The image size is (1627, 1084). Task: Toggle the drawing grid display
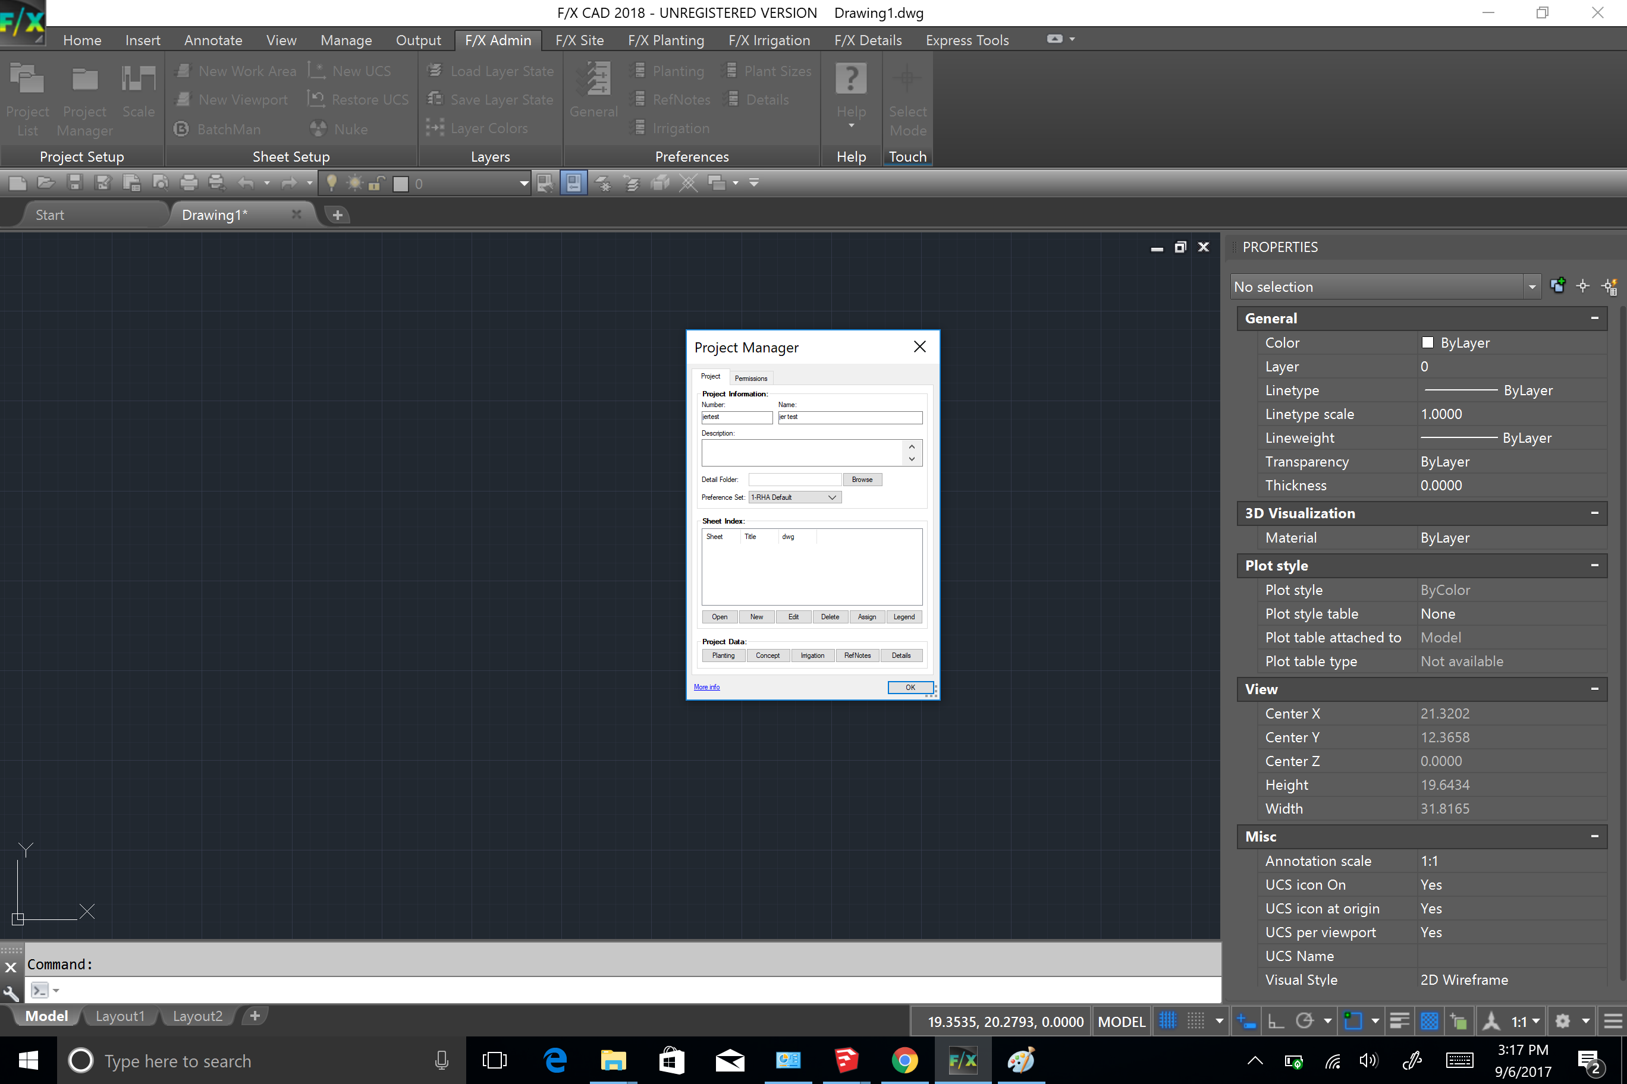click(1168, 1021)
